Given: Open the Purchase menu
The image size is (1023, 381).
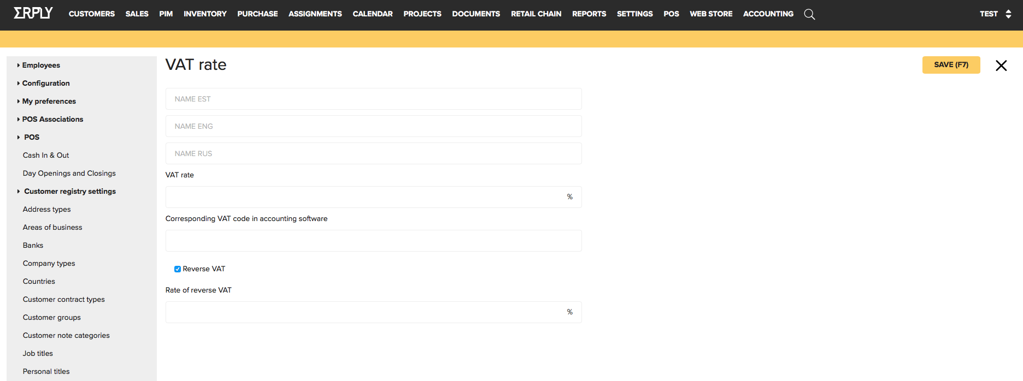Looking at the screenshot, I should (x=257, y=14).
